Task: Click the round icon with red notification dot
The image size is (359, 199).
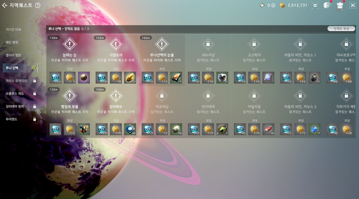Action: (327, 5)
